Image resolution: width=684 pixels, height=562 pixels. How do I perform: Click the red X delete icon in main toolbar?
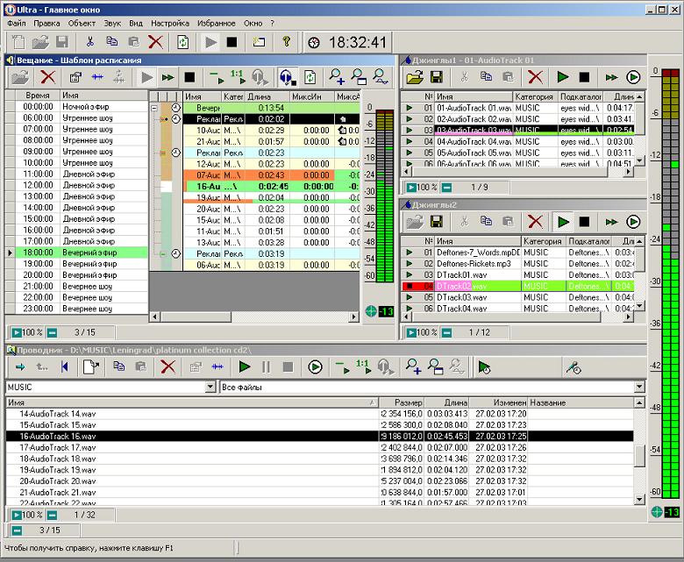pyautogui.click(x=156, y=42)
